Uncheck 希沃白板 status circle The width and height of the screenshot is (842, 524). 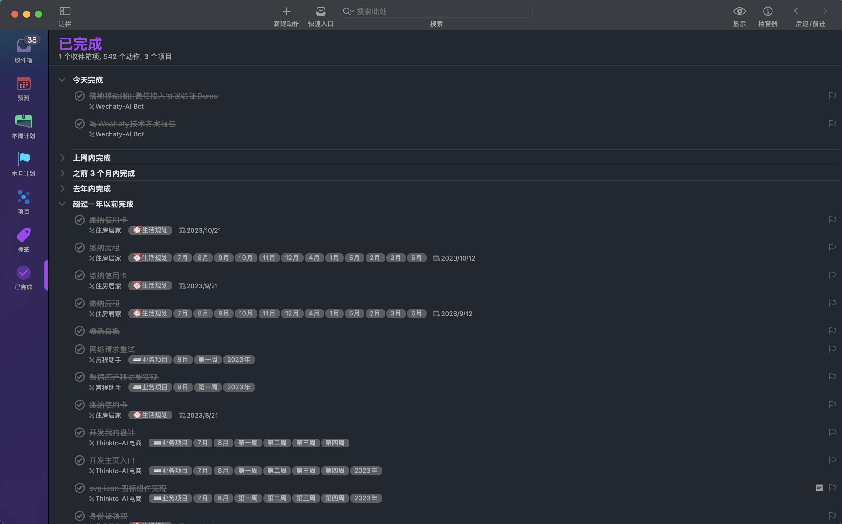tap(80, 331)
